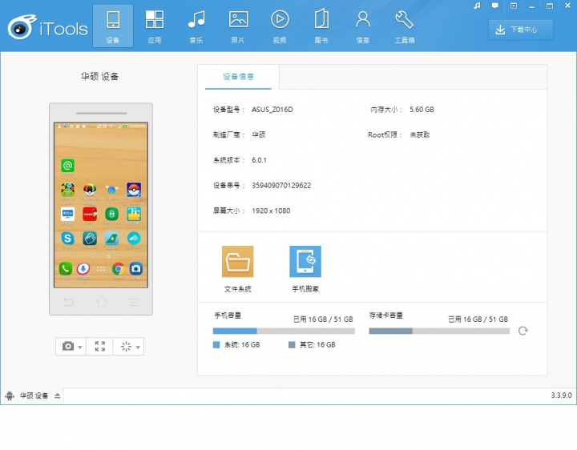Tap the green phone dialer icon in the preview

pyautogui.click(x=66, y=269)
